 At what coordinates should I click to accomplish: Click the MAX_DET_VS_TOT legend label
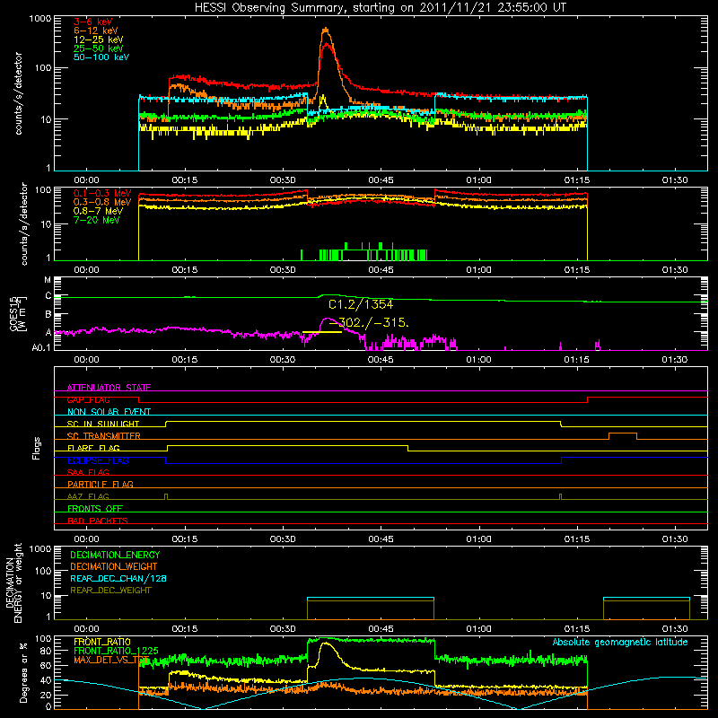coord(111,660)
